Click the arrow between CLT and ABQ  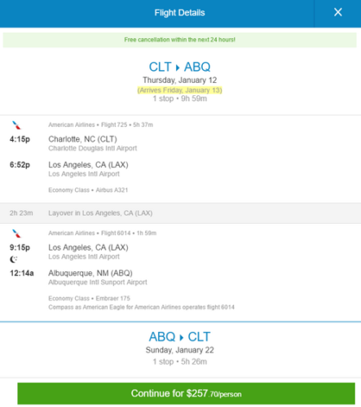178,68
